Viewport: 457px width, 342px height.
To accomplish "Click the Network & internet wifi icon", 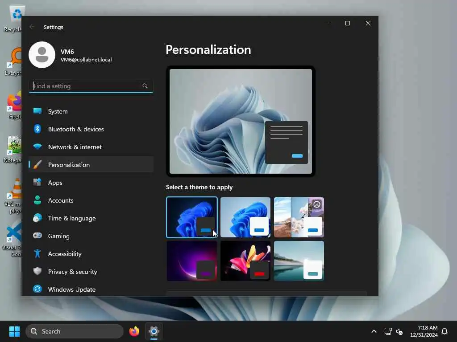I will coord(37,147).
